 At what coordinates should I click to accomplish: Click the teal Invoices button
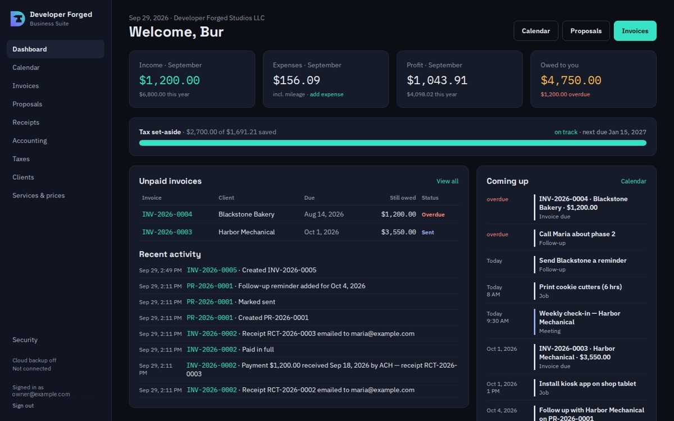[635, 31]
